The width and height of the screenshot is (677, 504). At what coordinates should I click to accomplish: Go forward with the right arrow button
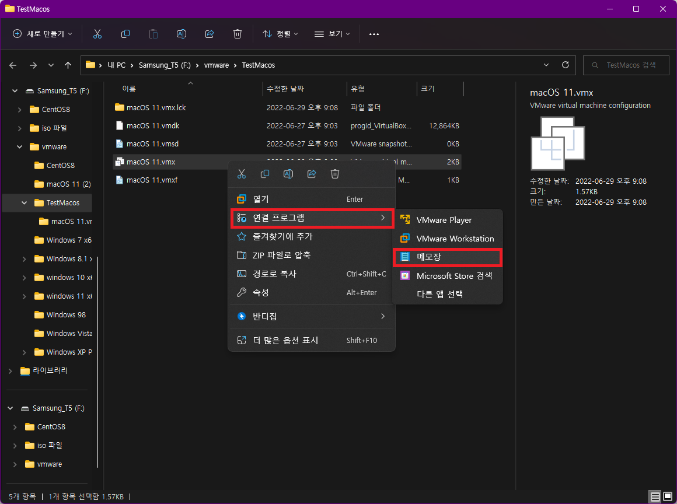click(x=33, y=65)
